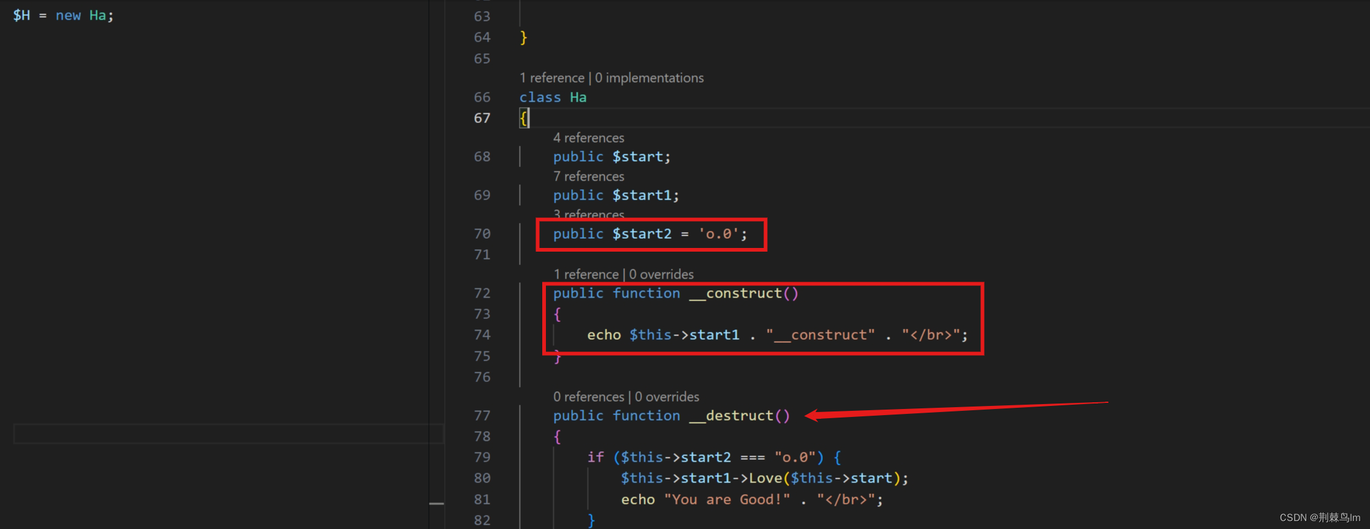
Task: Click '$this->start' argument on line 80
Action: coord(841,478)
